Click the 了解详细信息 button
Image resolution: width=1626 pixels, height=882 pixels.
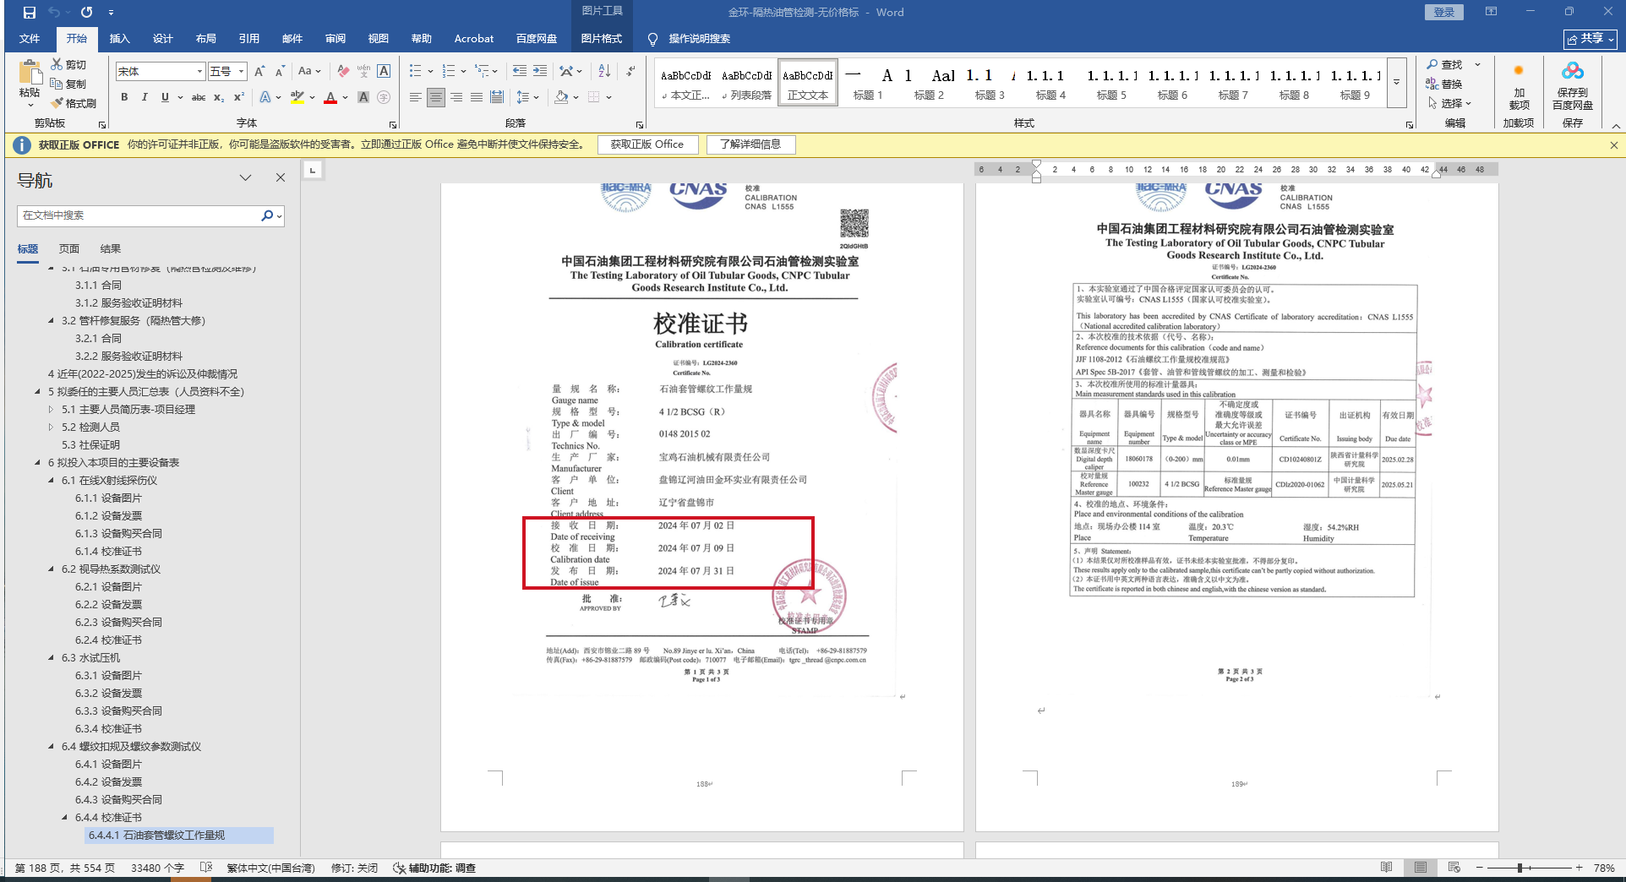pos(750,144)
